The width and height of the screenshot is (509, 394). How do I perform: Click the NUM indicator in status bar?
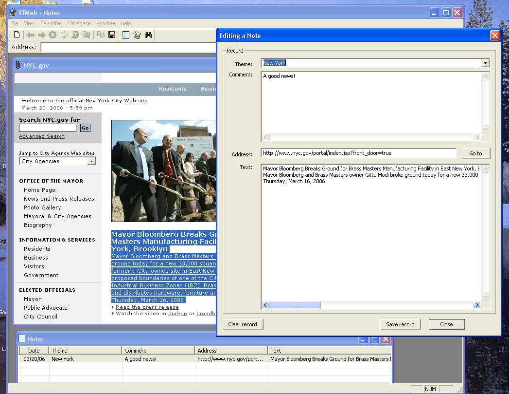pyautogui.click(x=430, y=389)
